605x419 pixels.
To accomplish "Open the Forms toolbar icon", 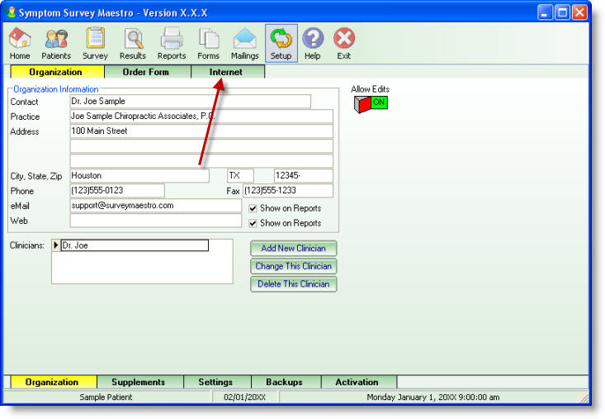I will pos(208,43).
